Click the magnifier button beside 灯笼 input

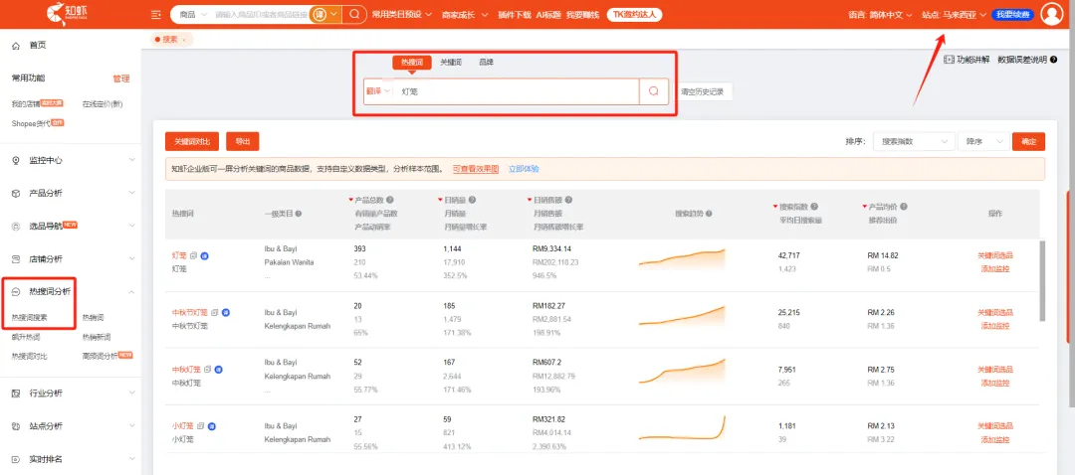pos(654,91)
